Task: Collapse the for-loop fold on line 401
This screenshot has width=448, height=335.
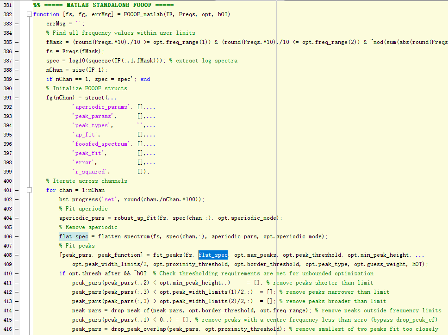Action: tap(29, 190)
